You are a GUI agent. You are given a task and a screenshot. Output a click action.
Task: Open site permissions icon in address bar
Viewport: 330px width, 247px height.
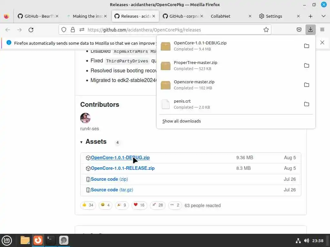pos(82,30)
